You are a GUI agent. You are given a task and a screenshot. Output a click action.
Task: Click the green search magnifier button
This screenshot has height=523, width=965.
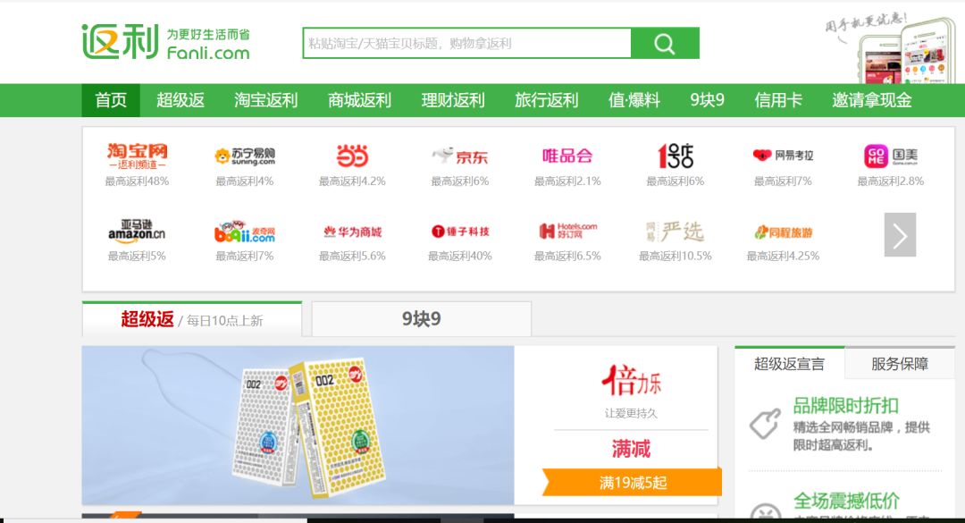tap(665, 43)
